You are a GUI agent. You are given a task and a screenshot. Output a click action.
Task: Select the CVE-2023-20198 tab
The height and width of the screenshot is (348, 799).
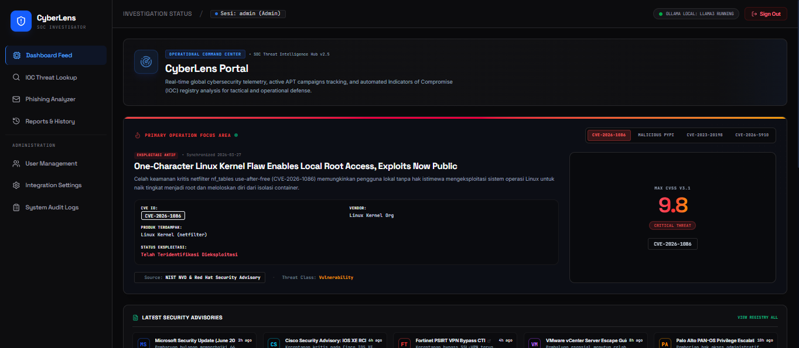(705, 135)
